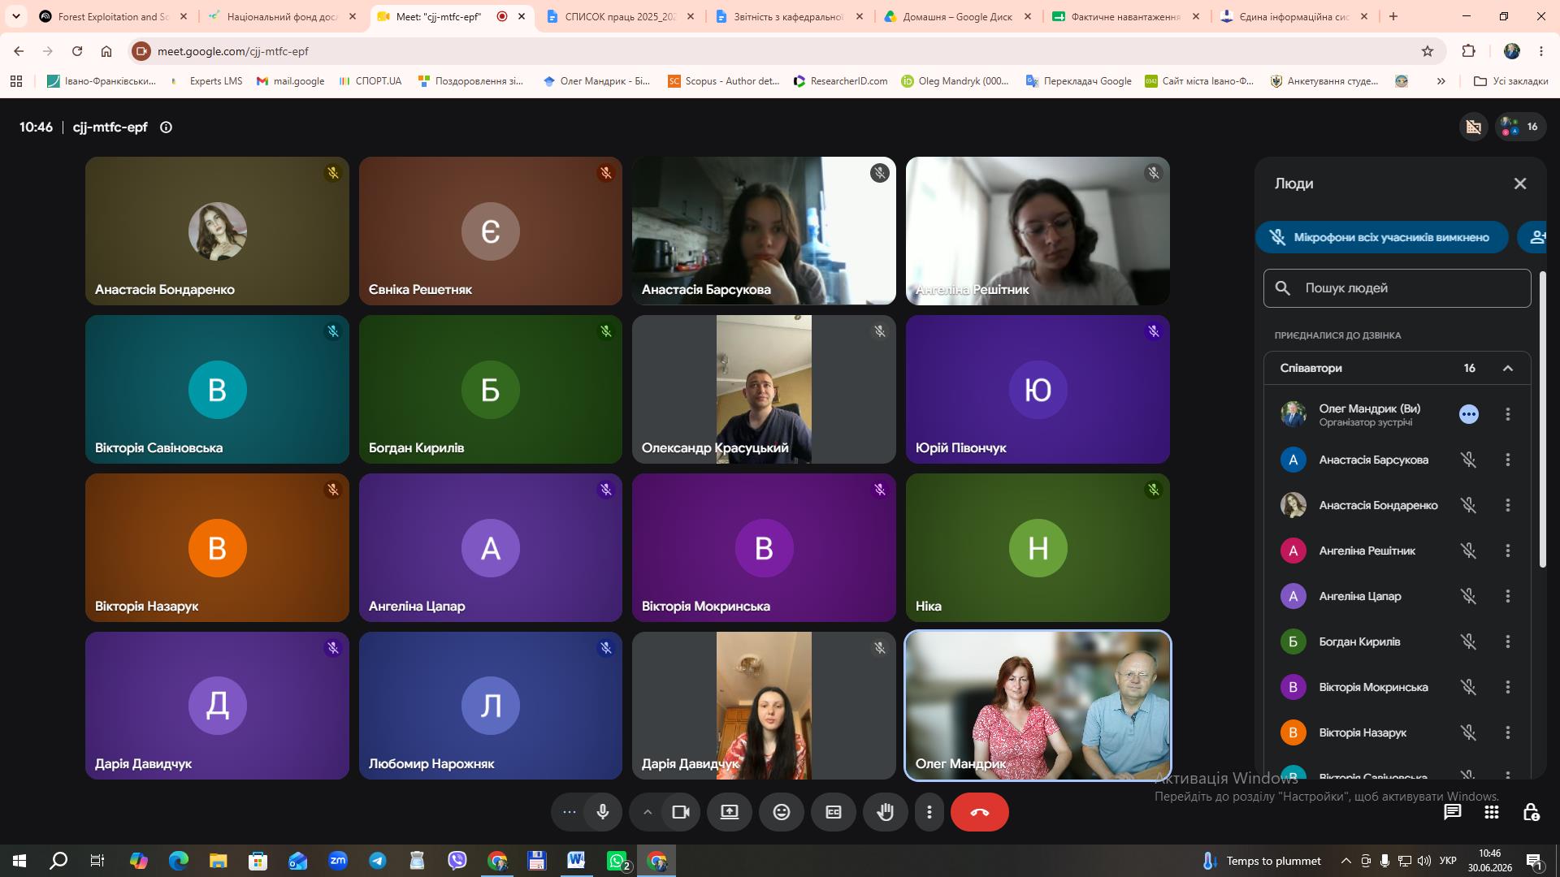Open more options for Богдан Кирилів
Image resolution: width=1560 pixels, height=877 pixels.
(x=1508, y=642)
